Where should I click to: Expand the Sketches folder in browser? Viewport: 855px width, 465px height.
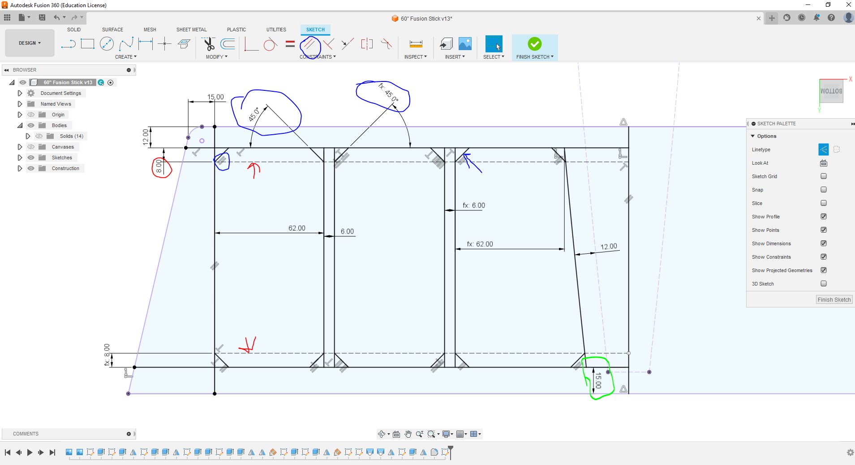tap(20, 158)
